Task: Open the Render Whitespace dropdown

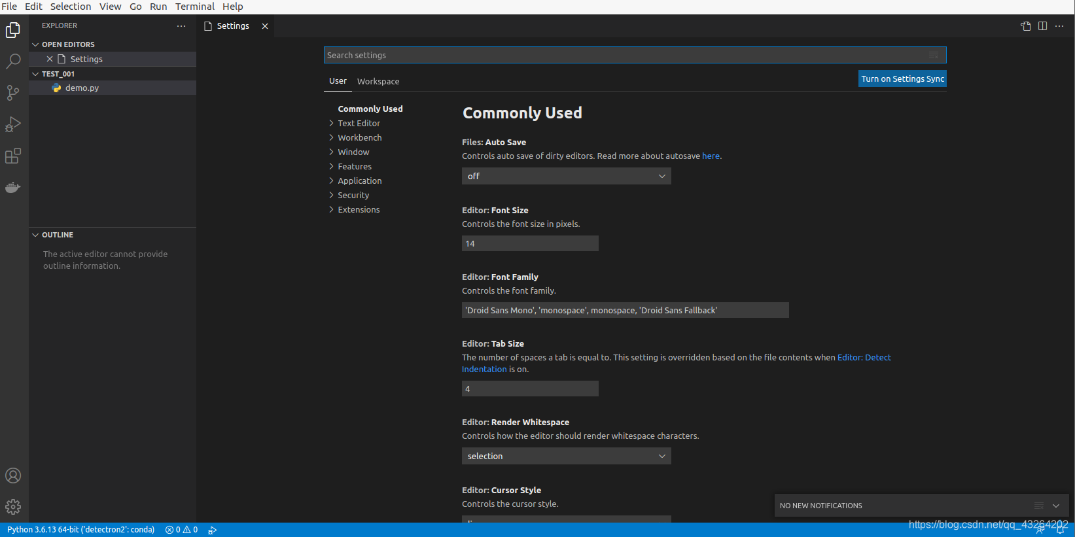Action: (567, 456)
